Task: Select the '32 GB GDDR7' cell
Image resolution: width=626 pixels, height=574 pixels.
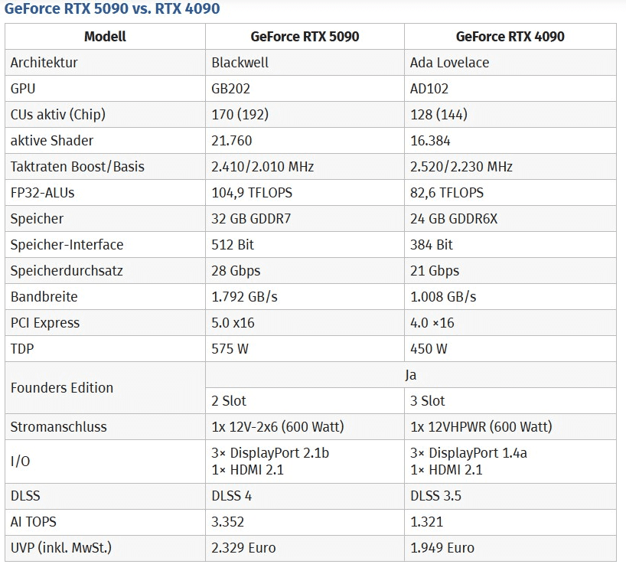Action: coord(251,218)
